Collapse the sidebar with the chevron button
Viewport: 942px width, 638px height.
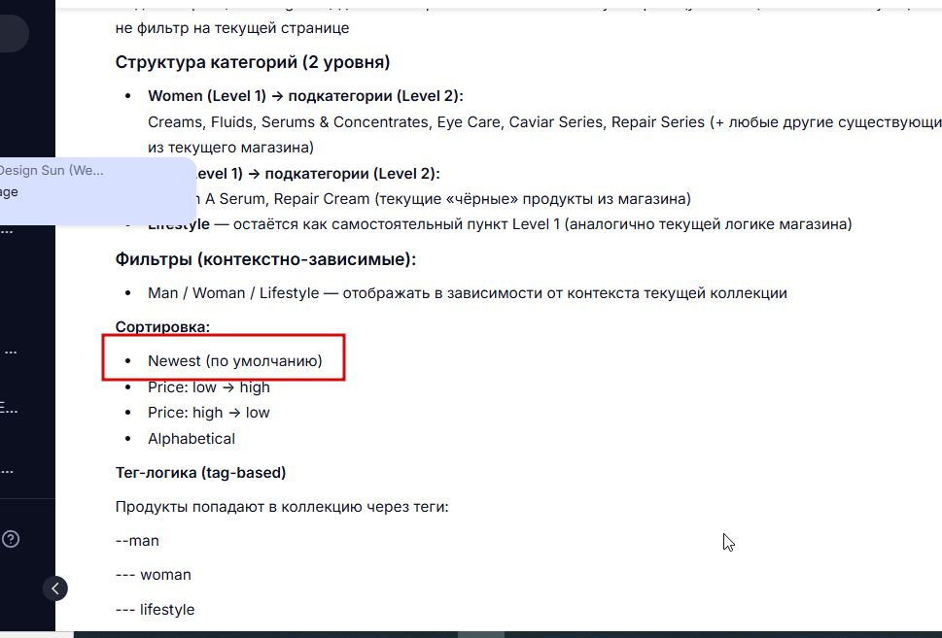[x=55, y=588]
